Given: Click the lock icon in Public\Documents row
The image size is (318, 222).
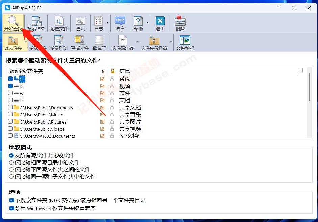Looking at the screenshot, I should [x=112, y=107].
